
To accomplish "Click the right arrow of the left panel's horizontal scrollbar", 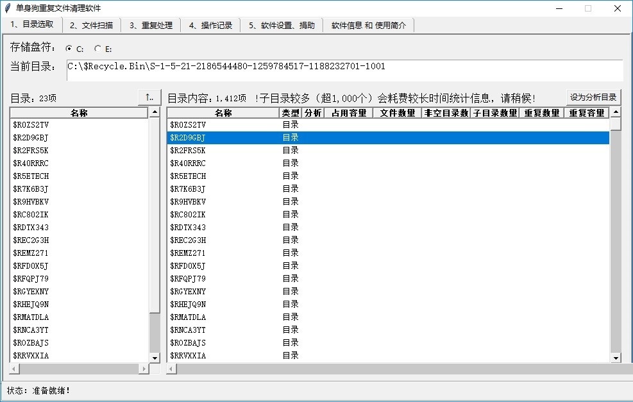I will (x=145, y=369).
